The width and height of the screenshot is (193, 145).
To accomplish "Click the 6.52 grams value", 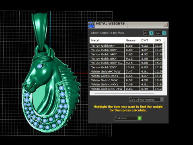I will tap(129, 80).
